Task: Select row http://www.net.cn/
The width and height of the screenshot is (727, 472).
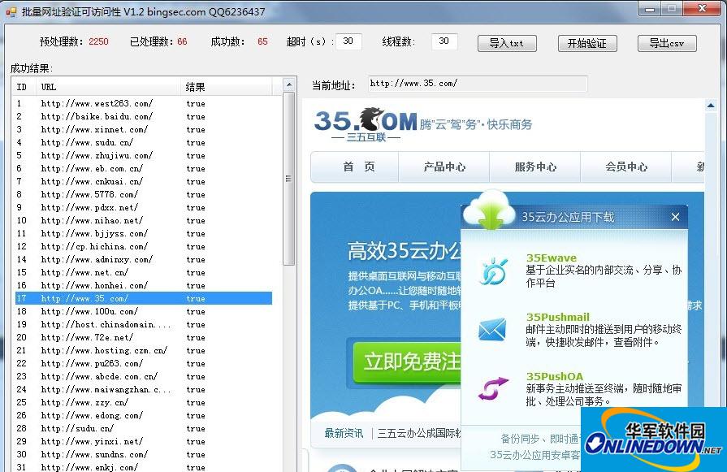Action: click(142, 272)
